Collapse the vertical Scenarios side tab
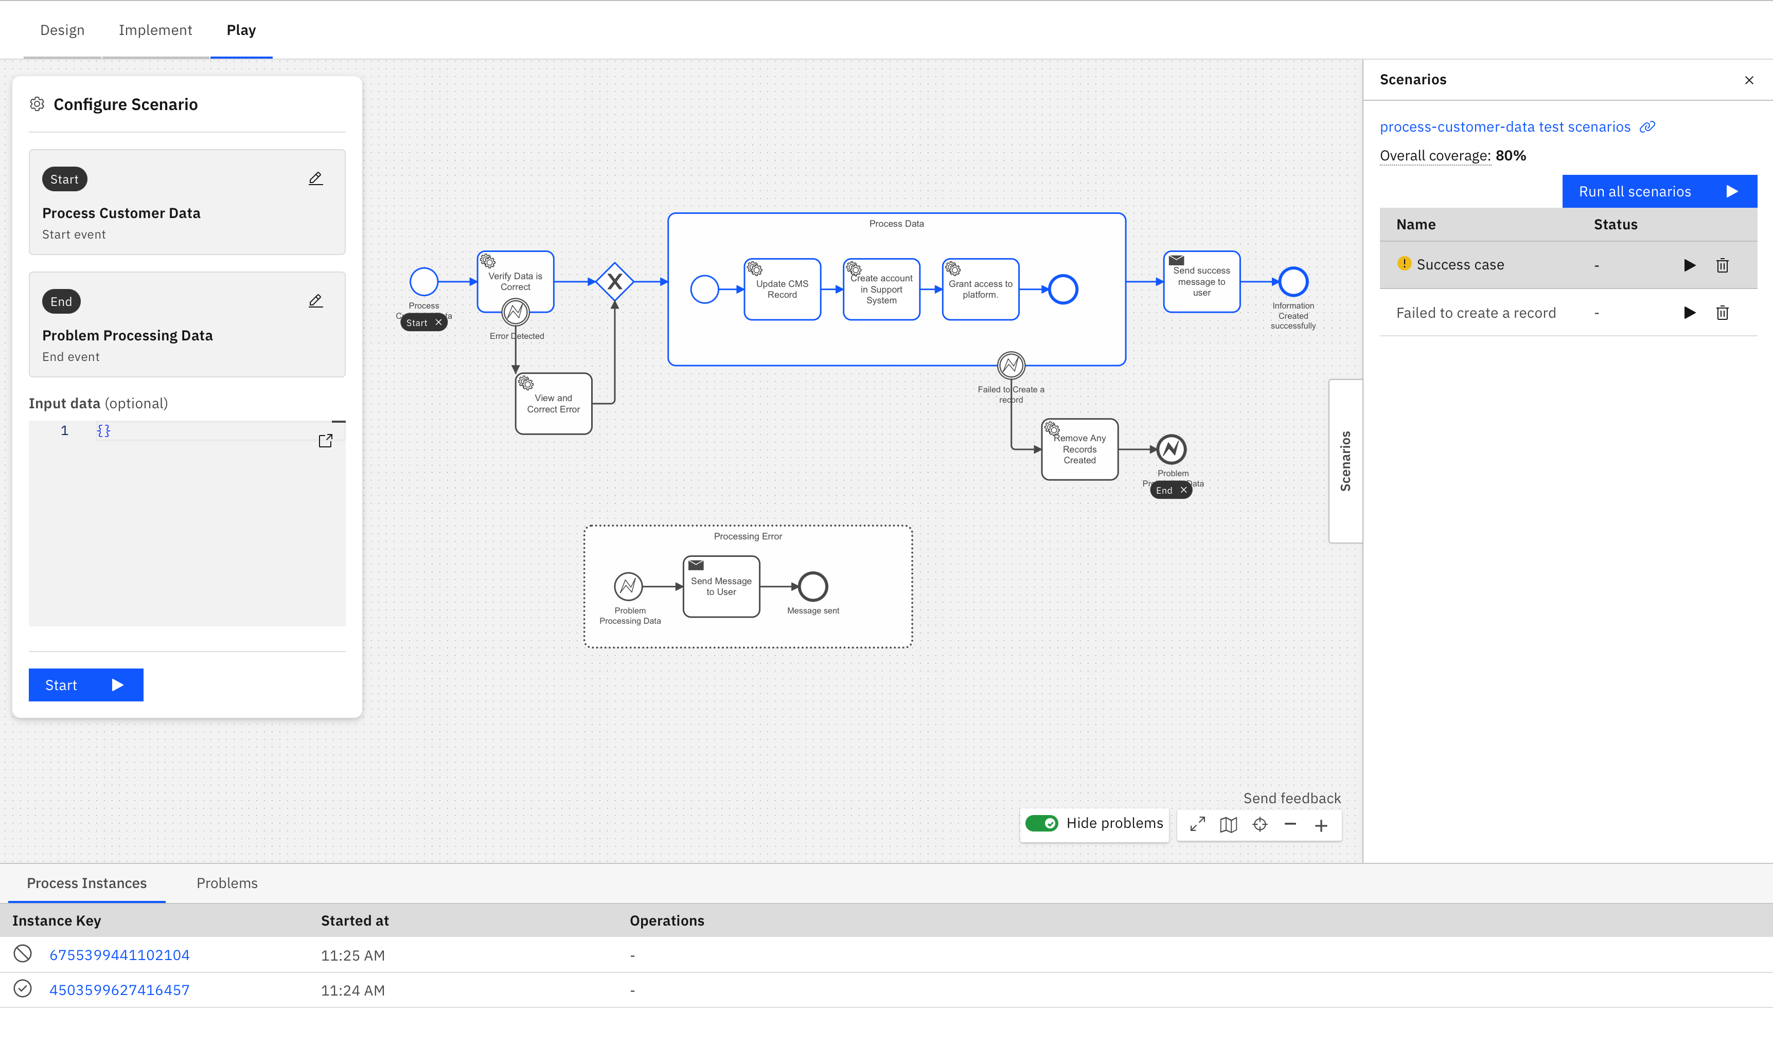1773x1048 pixels. coord(1345,461)
